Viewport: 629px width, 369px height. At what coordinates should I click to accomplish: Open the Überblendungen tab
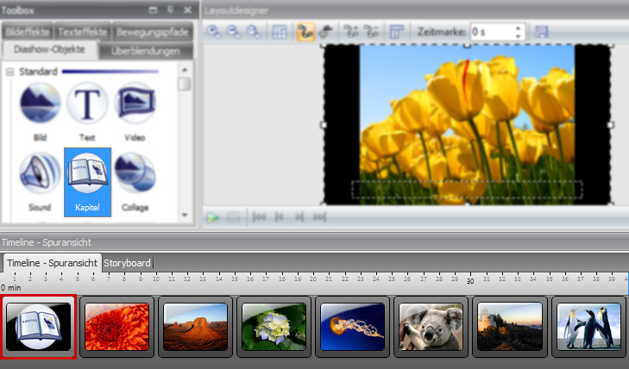(144, 51)
